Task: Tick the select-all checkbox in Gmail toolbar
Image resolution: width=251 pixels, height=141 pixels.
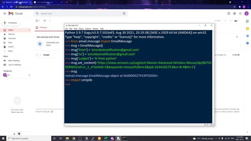Action: coord(37,21)
